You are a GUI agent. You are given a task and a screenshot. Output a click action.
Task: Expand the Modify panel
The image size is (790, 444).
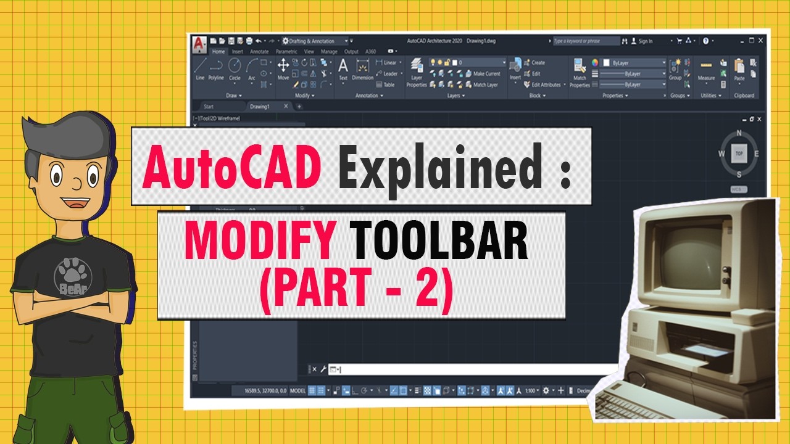[305, 96]
